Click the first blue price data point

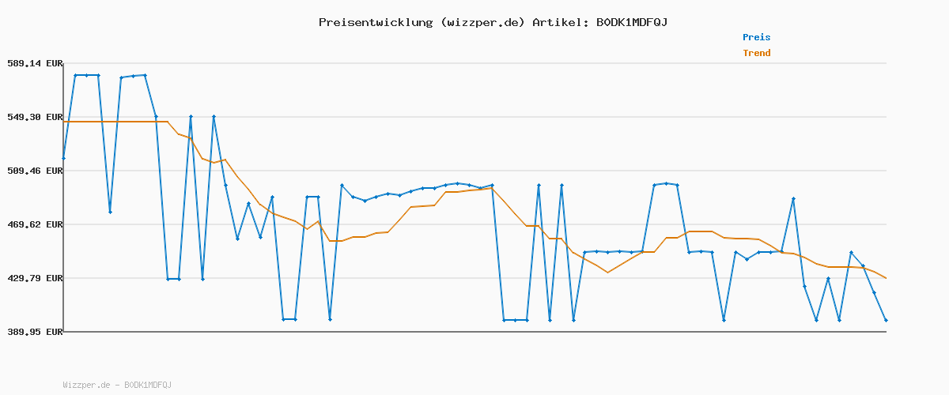coord(64,159)
